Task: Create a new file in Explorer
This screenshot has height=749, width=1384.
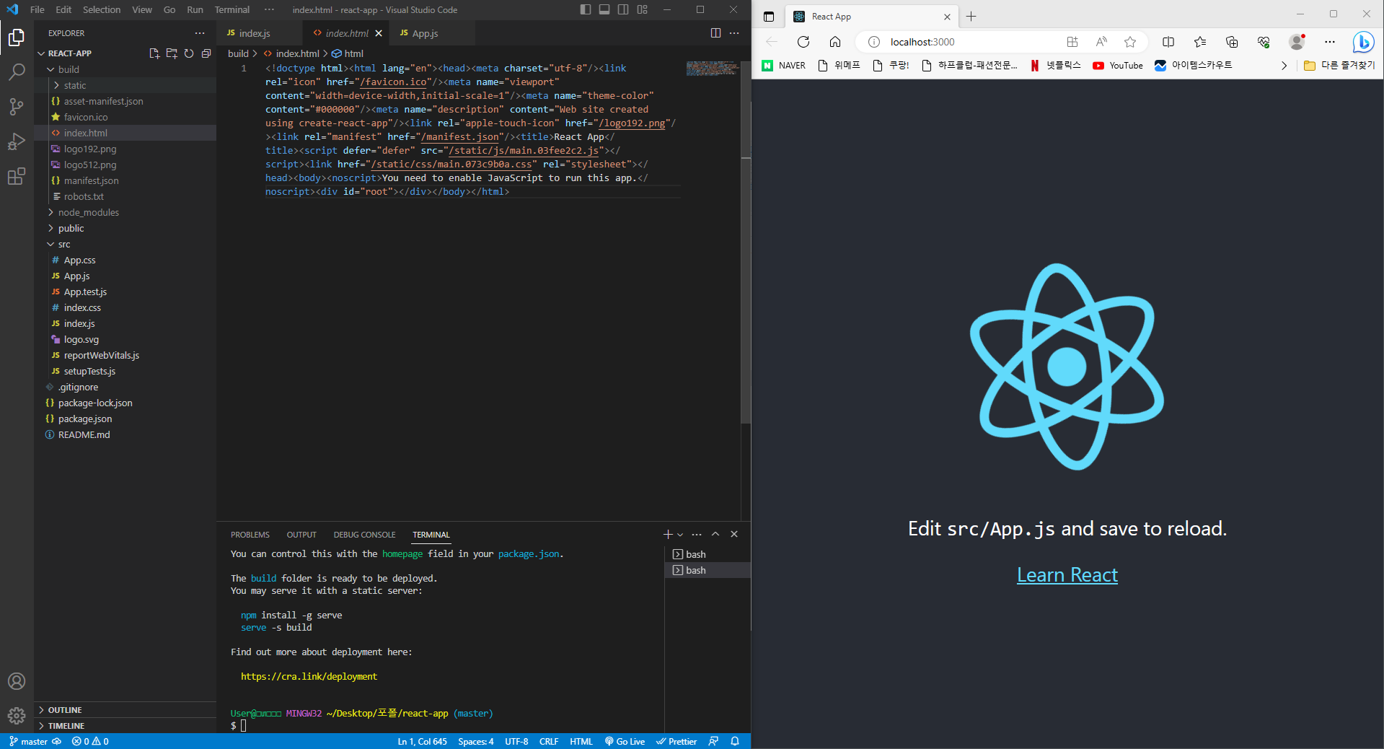Action: click(154, 53)
